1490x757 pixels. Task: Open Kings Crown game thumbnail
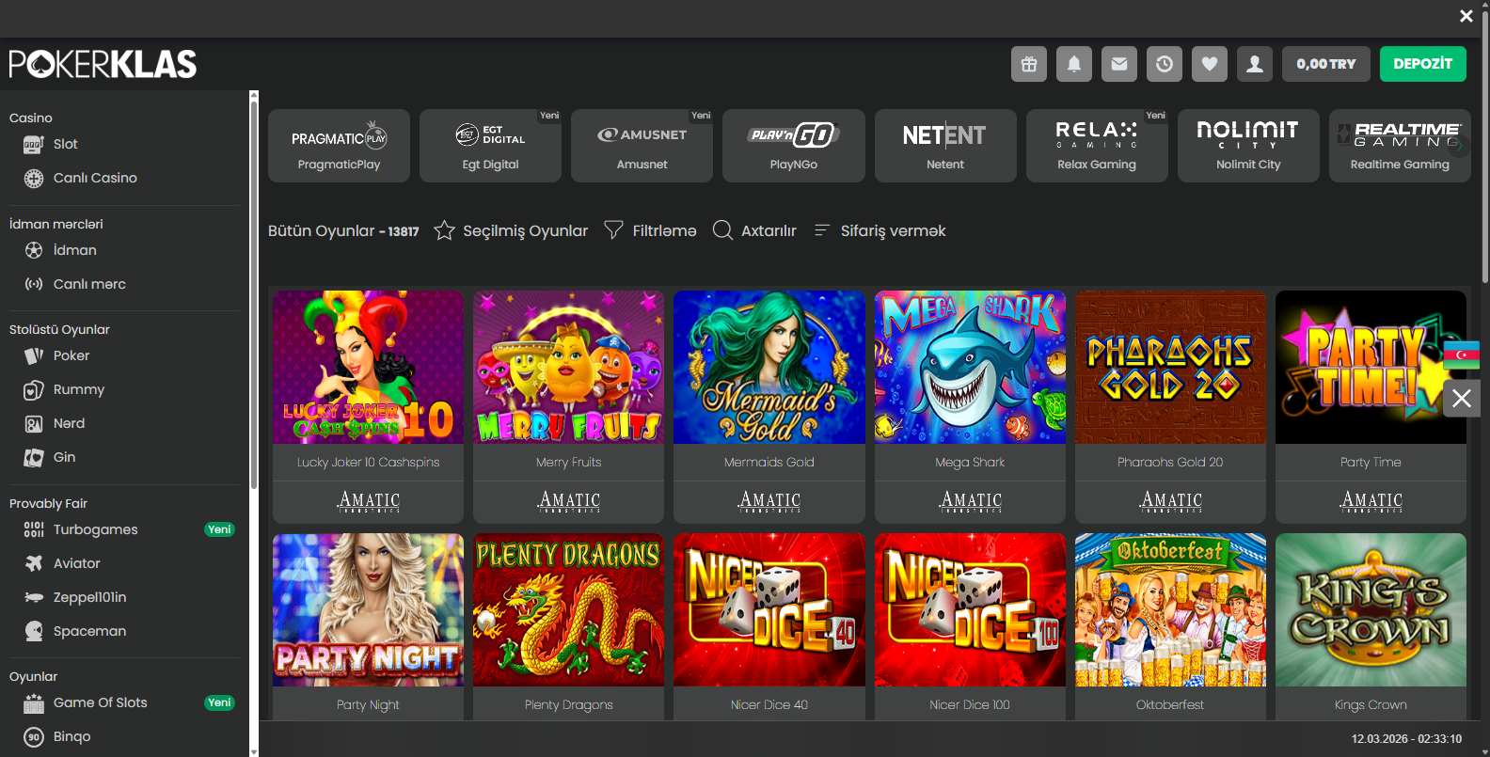1371,610
